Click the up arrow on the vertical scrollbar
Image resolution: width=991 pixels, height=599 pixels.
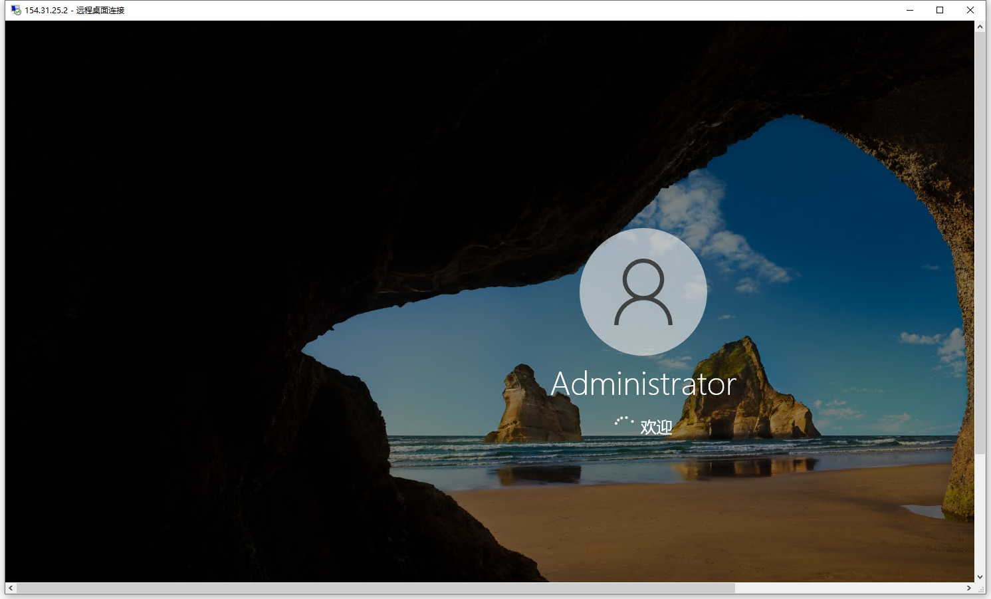click(980, 25)
